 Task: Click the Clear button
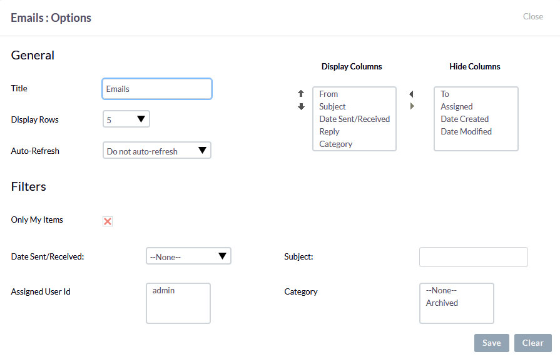point(532,343)
